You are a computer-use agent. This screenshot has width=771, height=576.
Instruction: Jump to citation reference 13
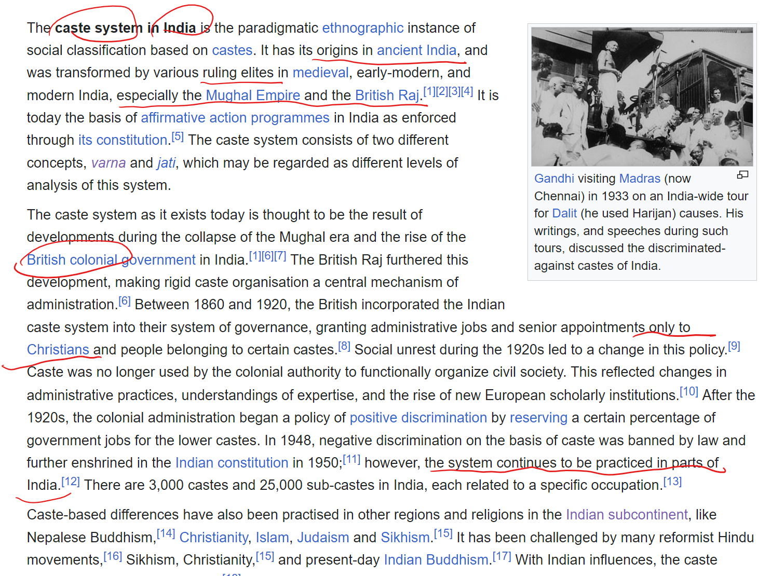[x=672, y=482]
